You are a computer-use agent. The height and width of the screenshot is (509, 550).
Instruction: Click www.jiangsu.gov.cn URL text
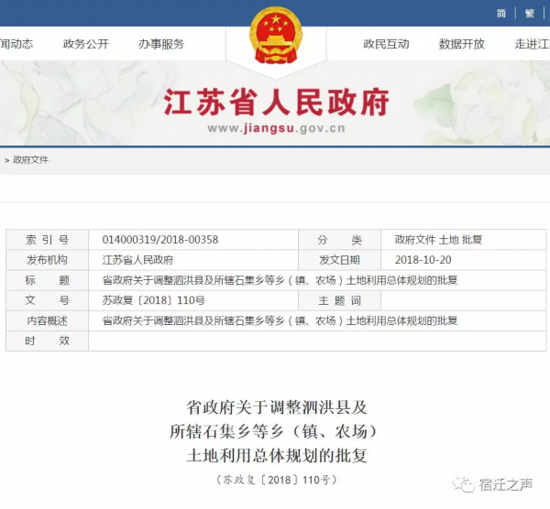(276, 128)
